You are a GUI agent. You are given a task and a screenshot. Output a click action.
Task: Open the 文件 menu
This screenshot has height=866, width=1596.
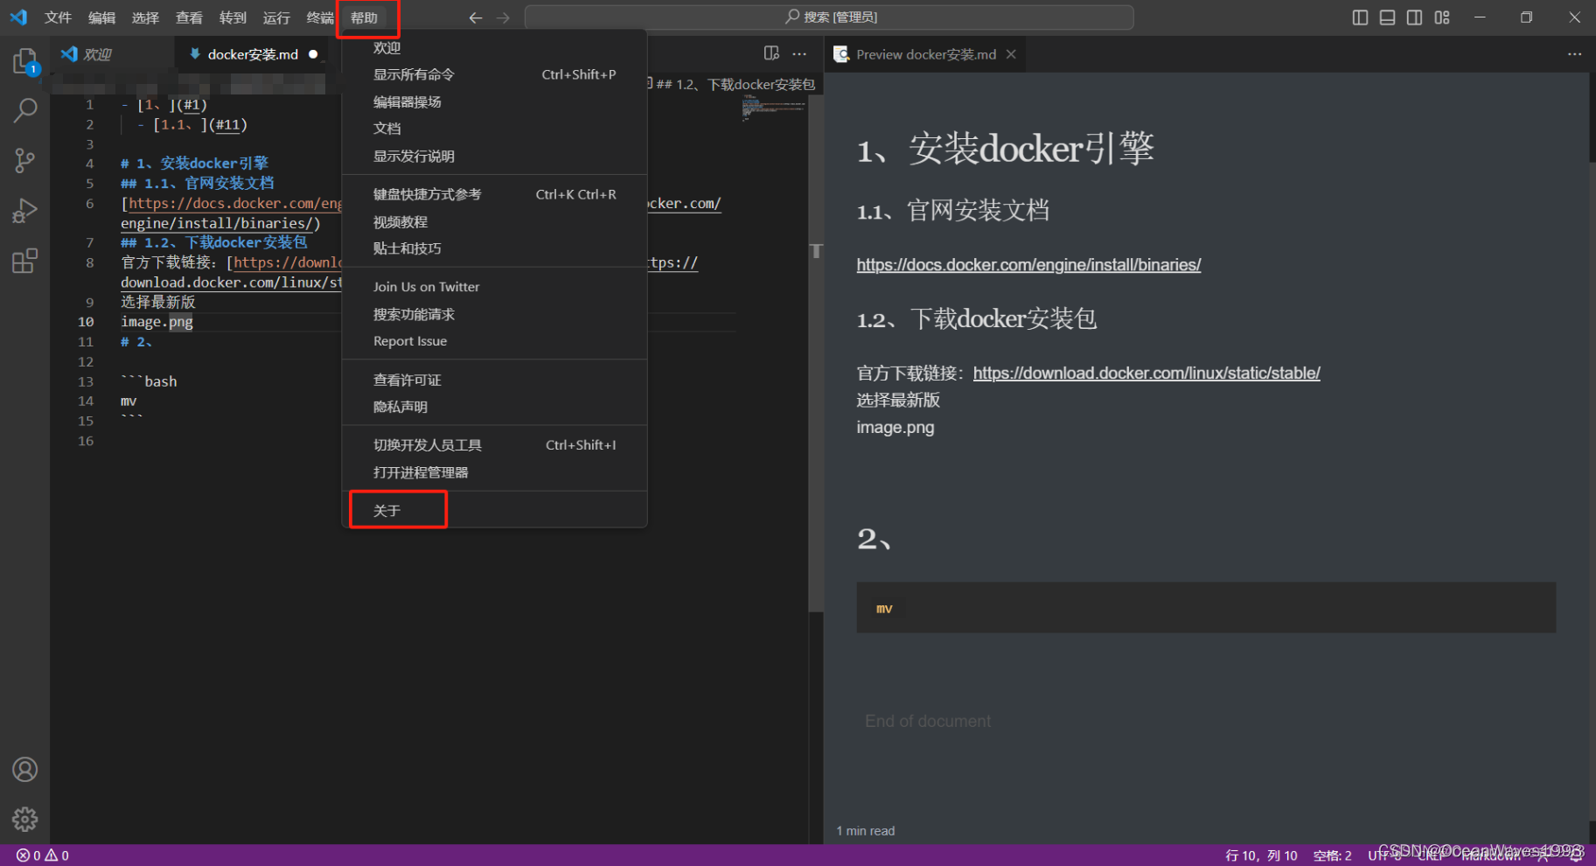[x=58, y=17]
